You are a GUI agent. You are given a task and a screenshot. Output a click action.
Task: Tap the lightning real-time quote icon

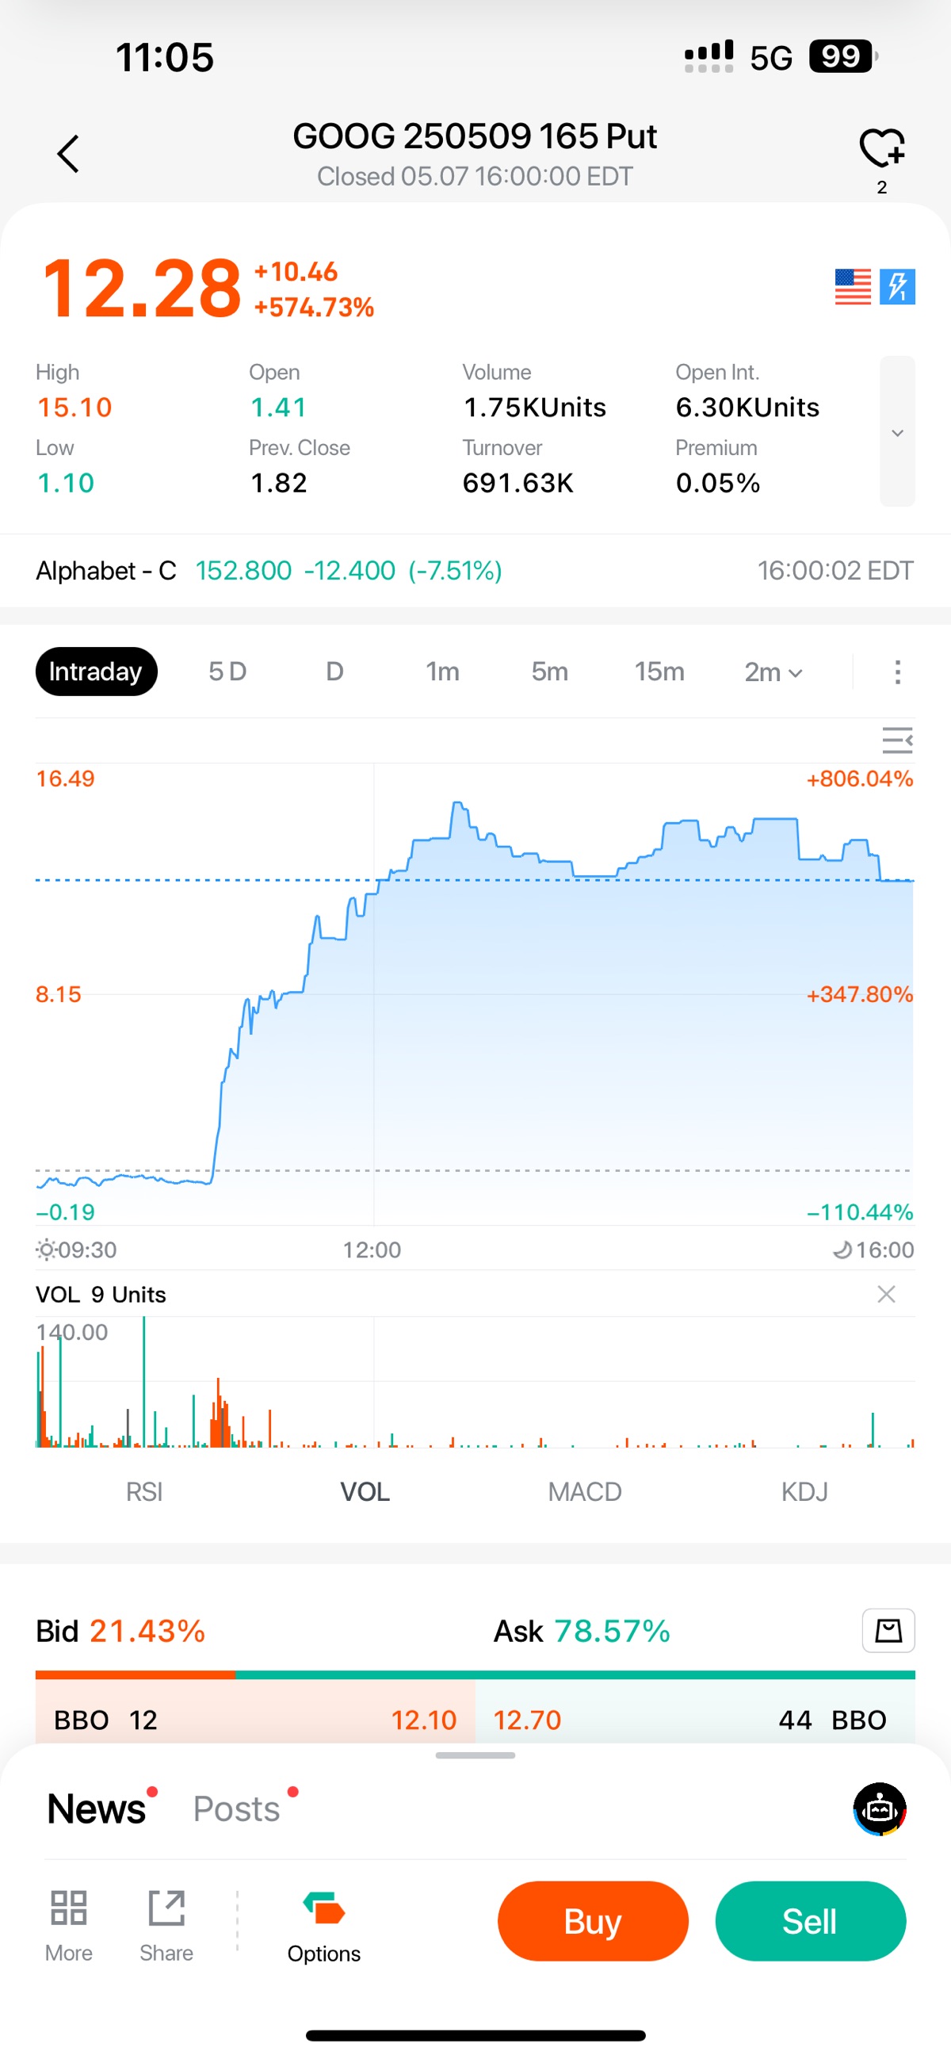coord(897,286)
